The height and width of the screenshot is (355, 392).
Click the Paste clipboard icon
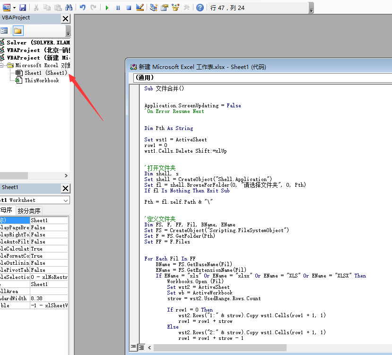[58, 8]
